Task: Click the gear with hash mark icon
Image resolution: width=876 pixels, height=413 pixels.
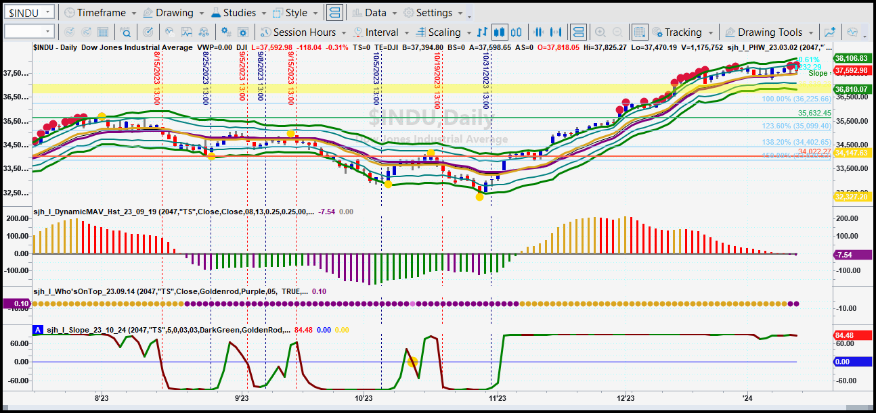Action: (x=225, y=32)
